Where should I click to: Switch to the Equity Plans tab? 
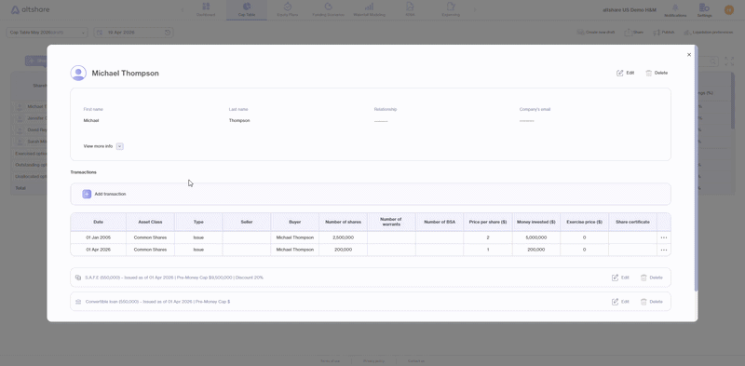pos(288,9)
